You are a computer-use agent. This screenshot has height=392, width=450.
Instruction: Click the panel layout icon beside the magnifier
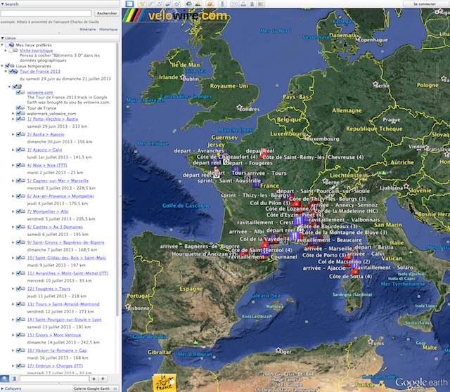(x=13, y=379)
